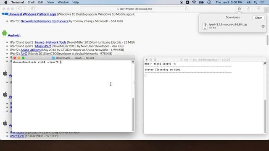Open the Shell menu
Screen dimensions: 269x151
(31, 2)
